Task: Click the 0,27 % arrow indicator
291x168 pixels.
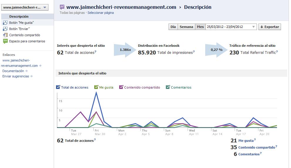Action: click(x=216, y=50)
